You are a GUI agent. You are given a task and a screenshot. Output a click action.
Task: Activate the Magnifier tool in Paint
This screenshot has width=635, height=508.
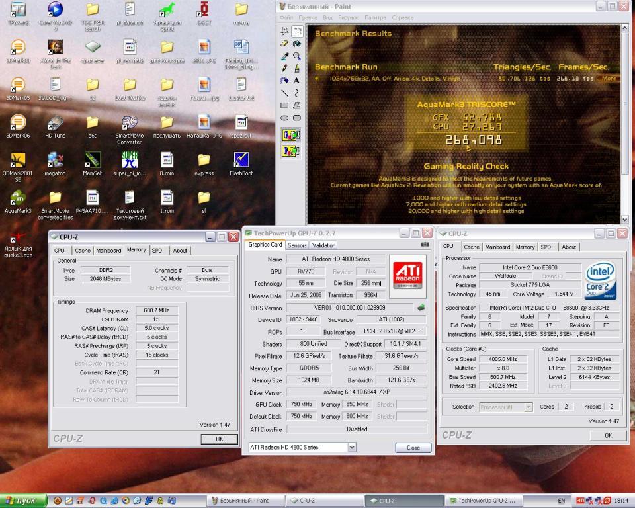[297, 56]
